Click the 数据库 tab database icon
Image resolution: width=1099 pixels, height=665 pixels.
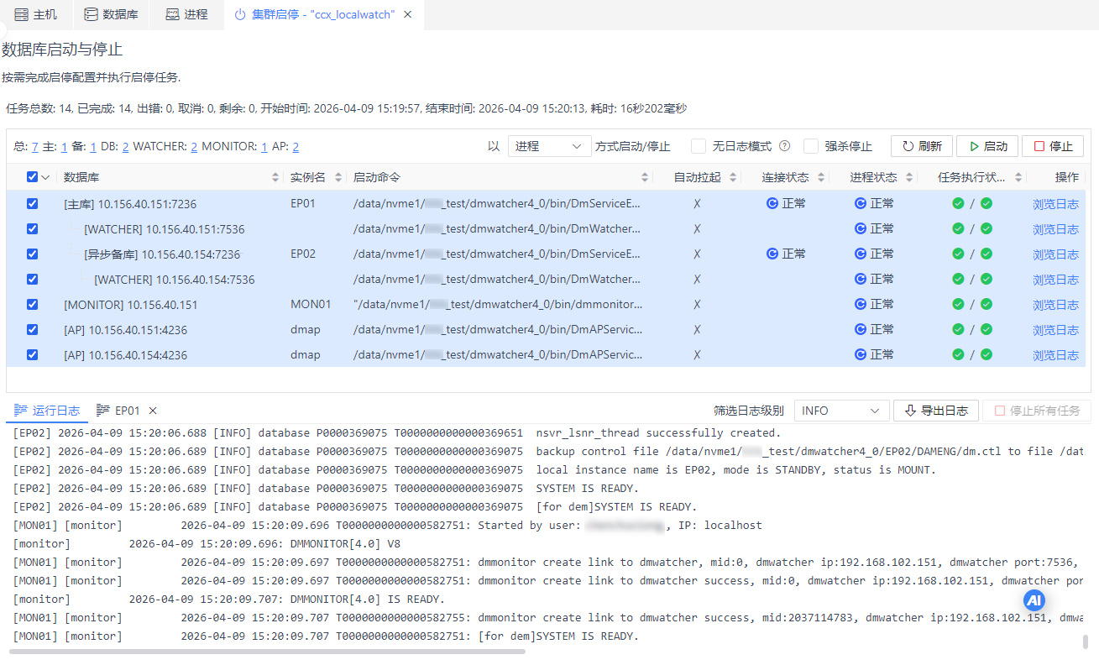point(91,14)
